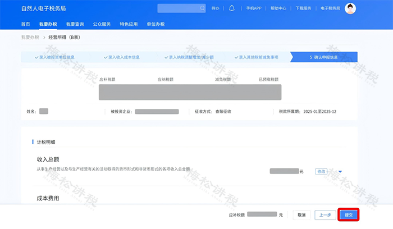Open the user avatar profile

pyautogui.click(x=350, y=8)
